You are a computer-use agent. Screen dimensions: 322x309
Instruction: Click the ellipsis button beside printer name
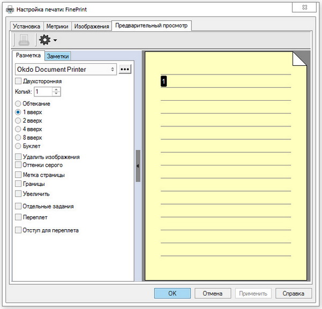pyautogui.click(x=125, y=69)
